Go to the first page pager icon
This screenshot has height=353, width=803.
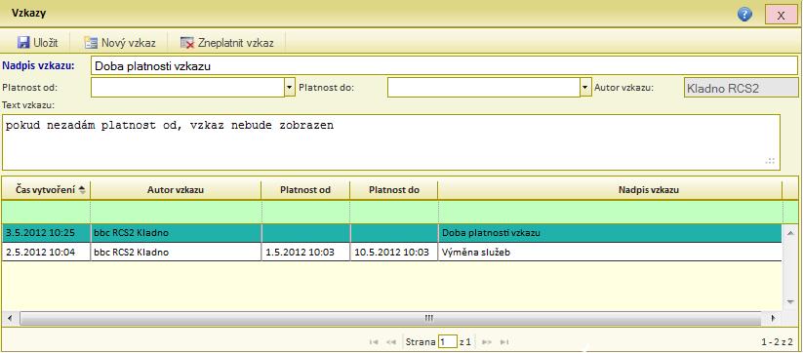[374, 341]
